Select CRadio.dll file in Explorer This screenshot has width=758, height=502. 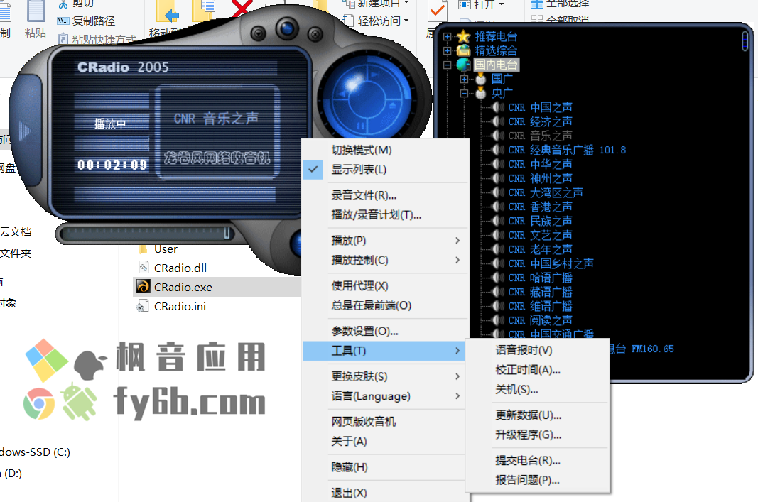tap(180, 268)
